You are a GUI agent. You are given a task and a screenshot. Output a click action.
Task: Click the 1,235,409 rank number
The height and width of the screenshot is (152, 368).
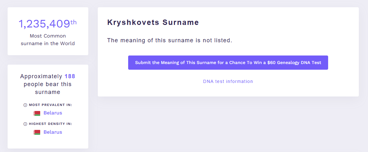pos(44,24)
